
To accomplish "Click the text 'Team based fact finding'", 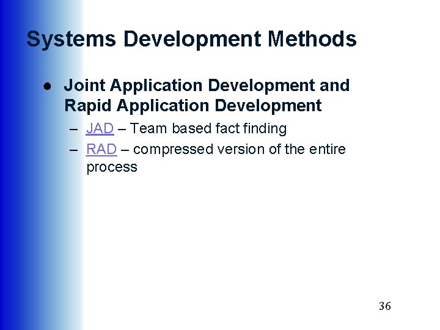I will coord(208,129).
